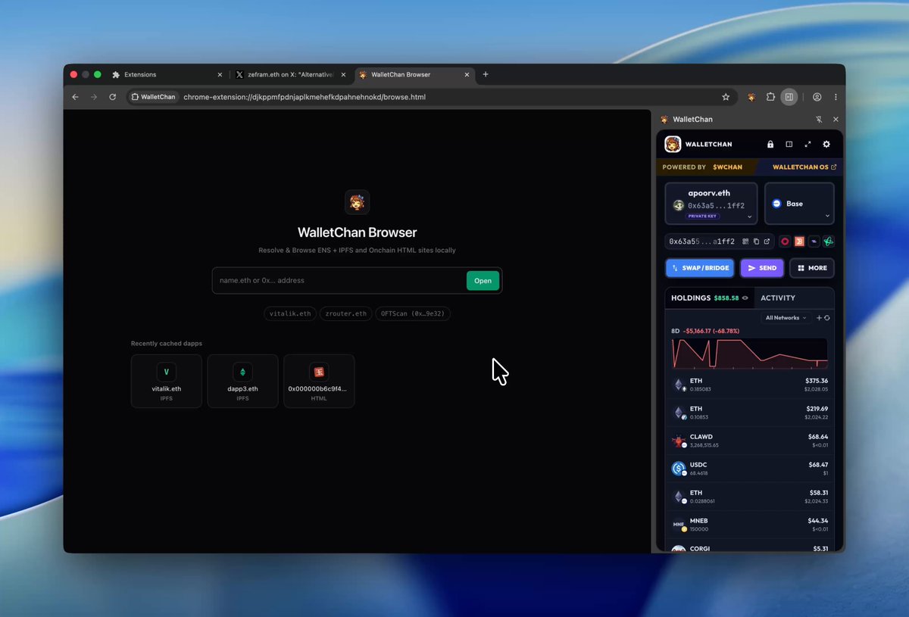Unpin the WalletChan side panel
Screen dimensions: 909x617
819,120
